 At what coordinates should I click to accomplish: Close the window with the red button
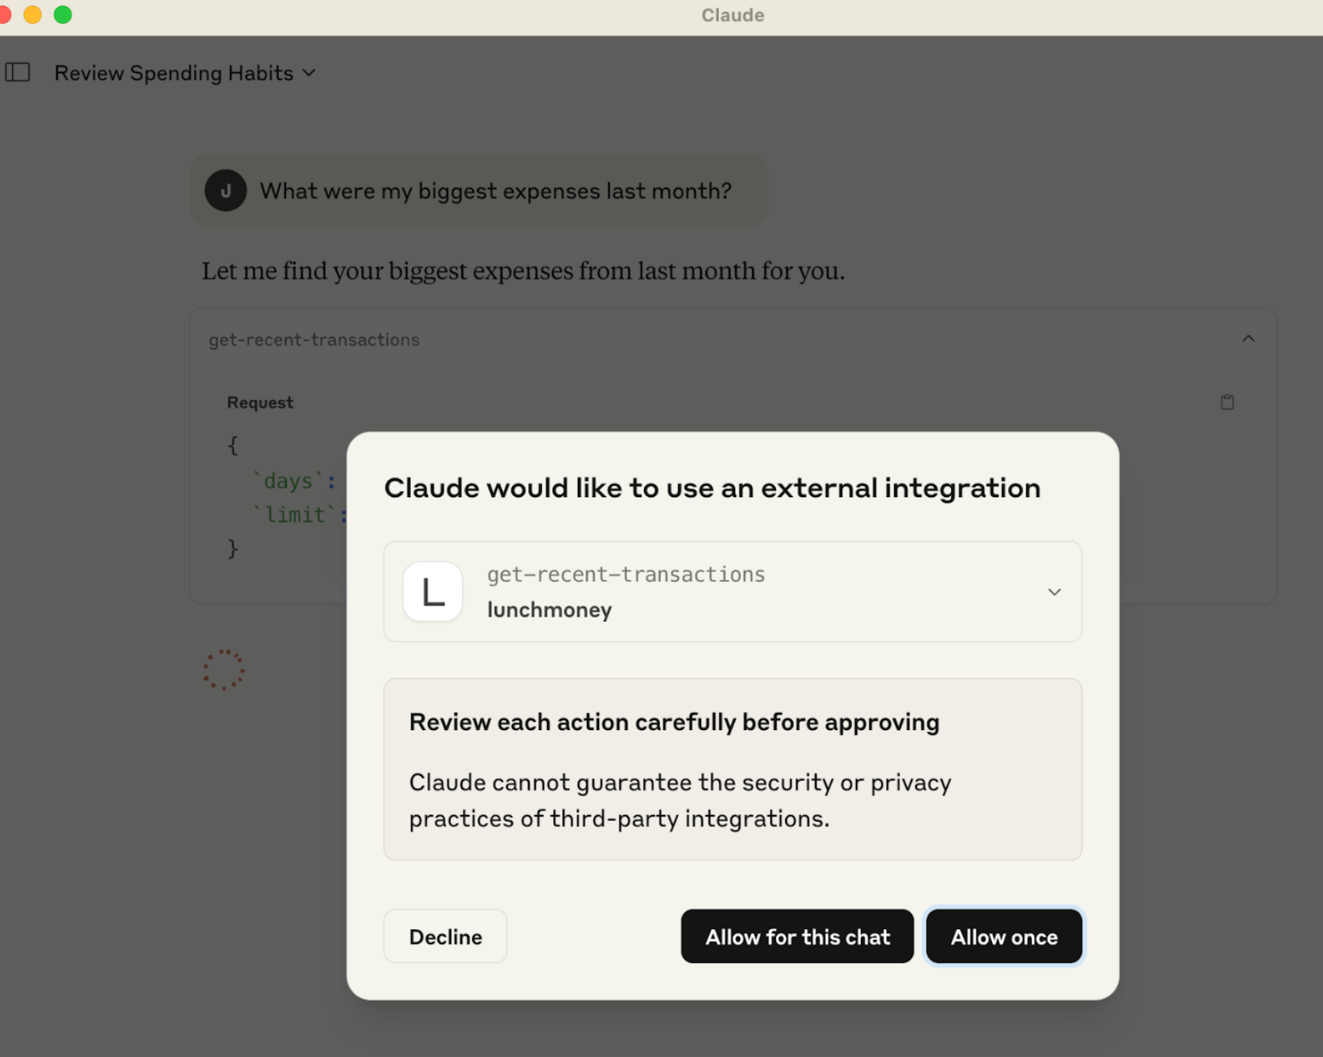[x=4, y=15]
